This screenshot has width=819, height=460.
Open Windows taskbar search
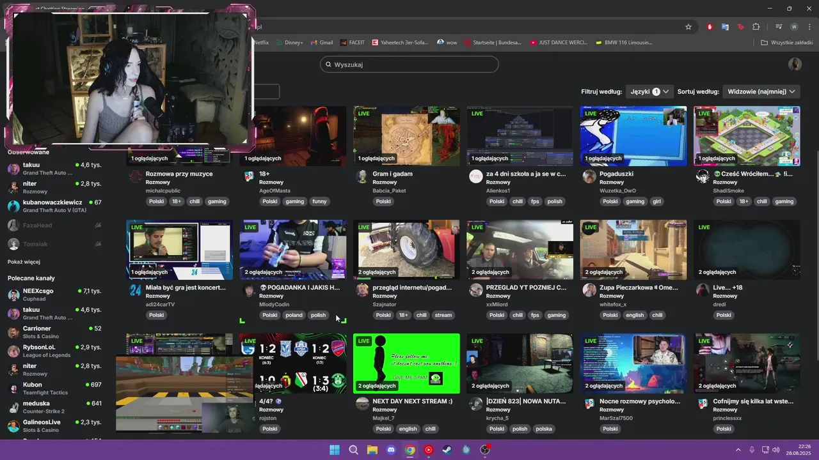pyautogui.click(x=353, y=450)
